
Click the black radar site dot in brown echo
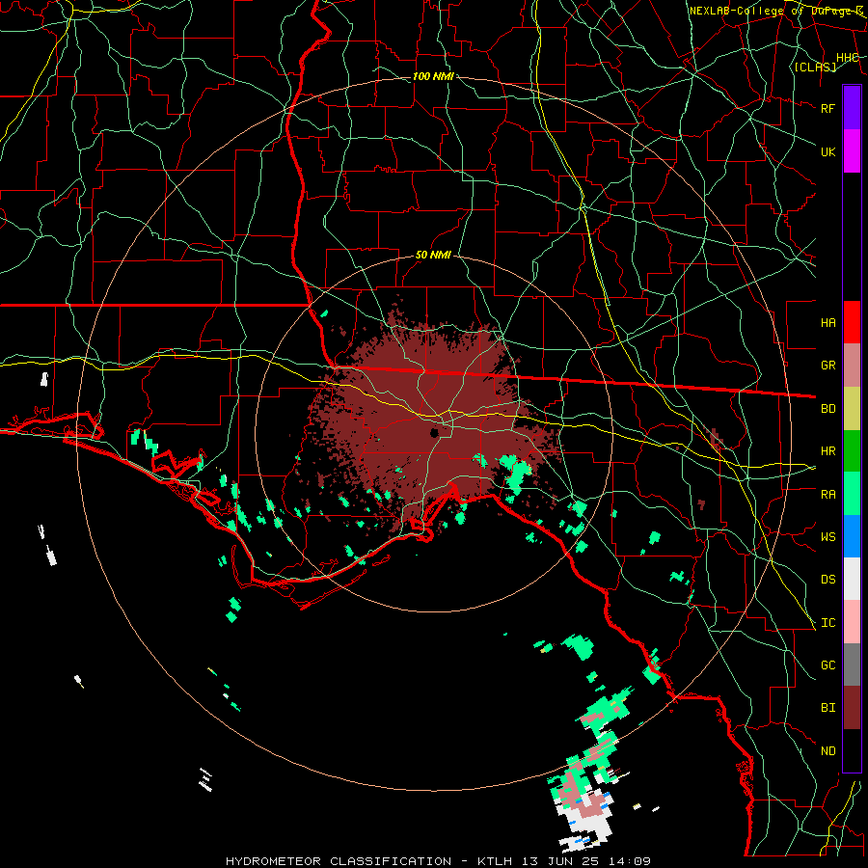click(434, 432)
